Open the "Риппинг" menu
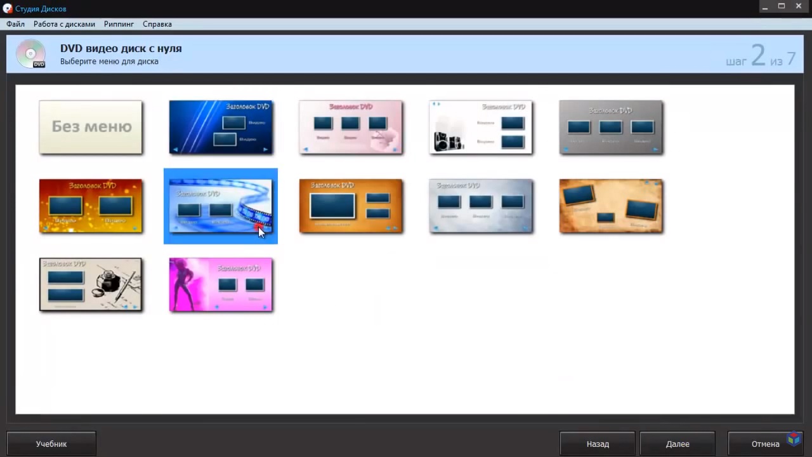Viewport: 812px width, 457px height. pyautogui.click(x=119, y=24)
